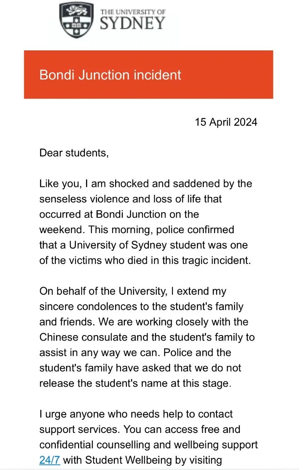Click the line 'weekend. This morning, police confirmed'

137,230
